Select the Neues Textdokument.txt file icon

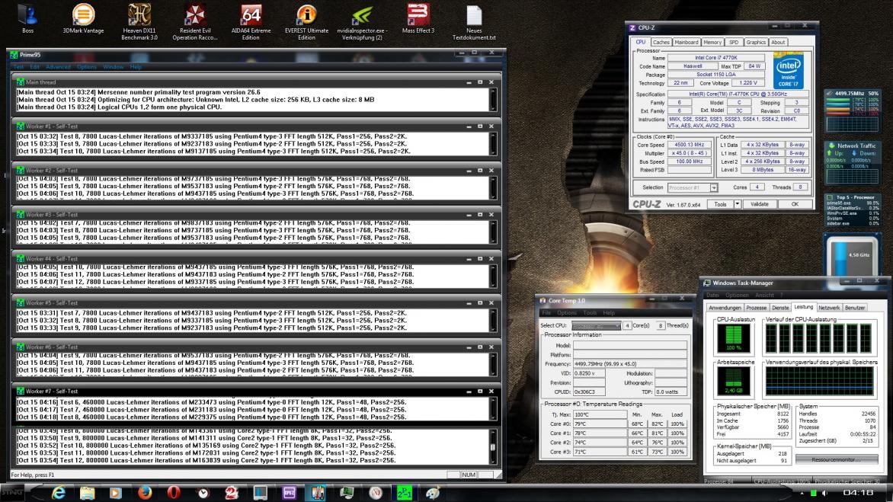point(474,22)
